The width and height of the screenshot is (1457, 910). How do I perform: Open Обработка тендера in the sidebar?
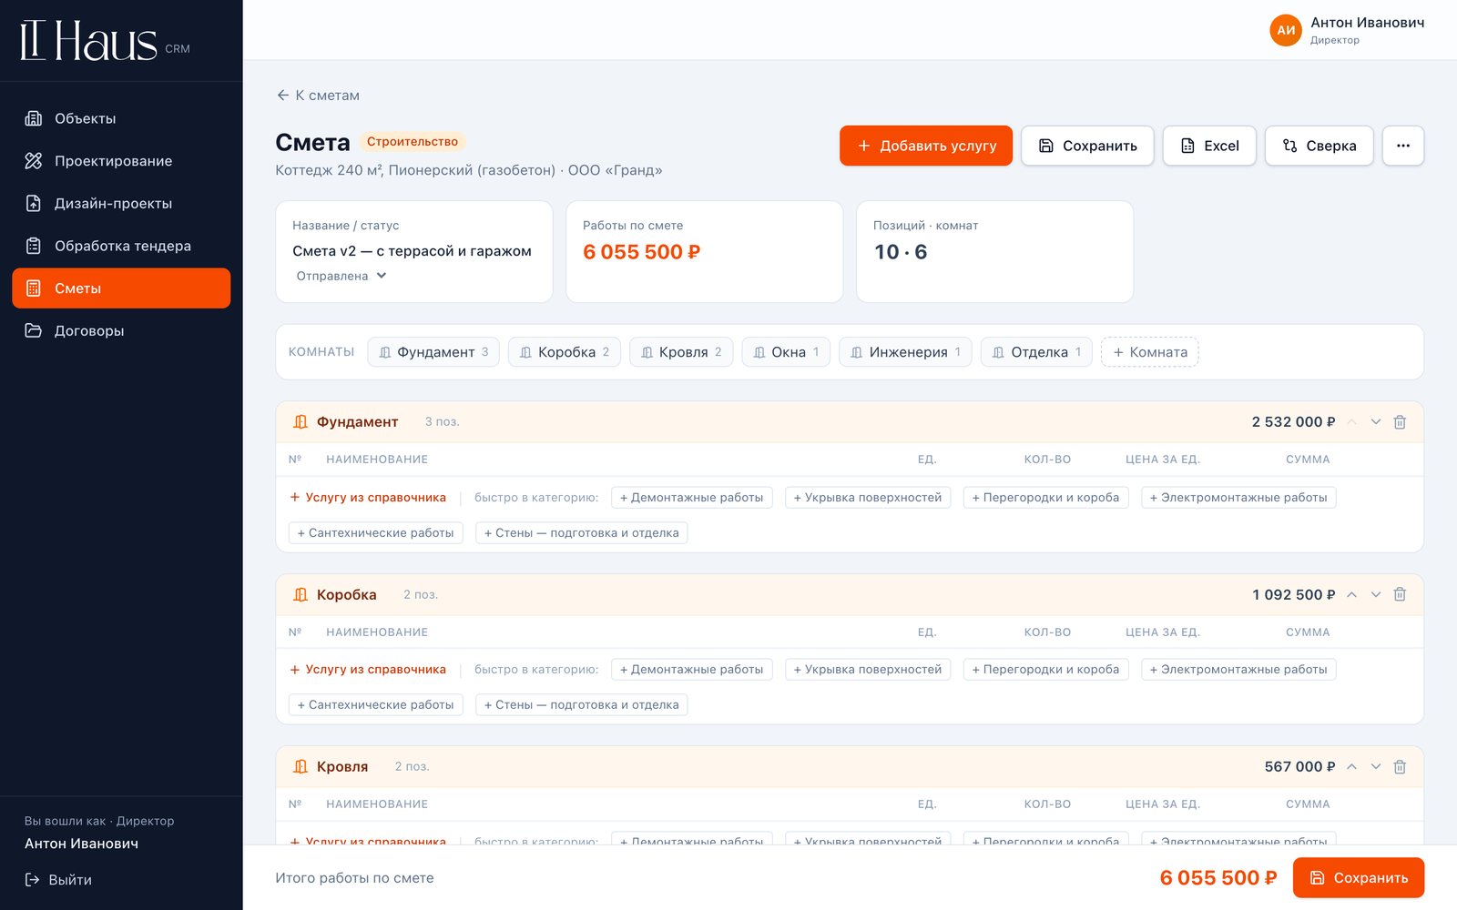(121, 246)
